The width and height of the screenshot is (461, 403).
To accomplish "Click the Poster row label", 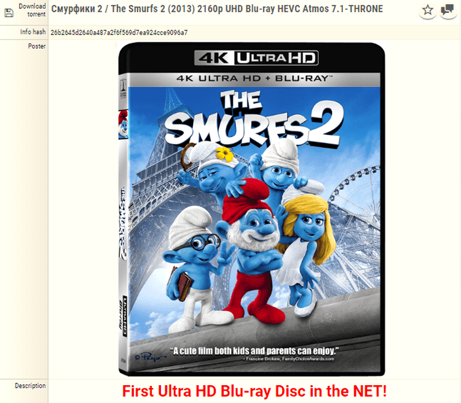I will point(37,46).
